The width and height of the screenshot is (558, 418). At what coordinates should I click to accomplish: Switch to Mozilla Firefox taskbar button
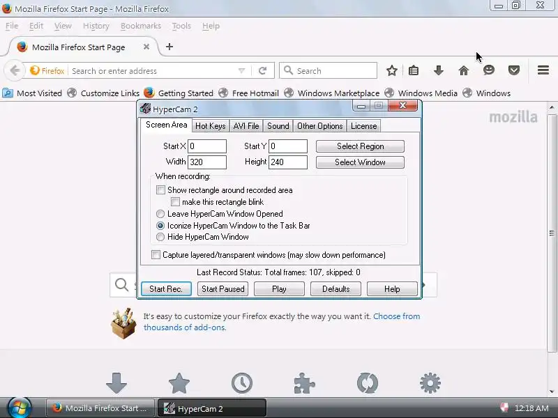pos(100,408)
